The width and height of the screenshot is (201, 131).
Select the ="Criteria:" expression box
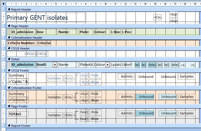(x=18, y=100)
